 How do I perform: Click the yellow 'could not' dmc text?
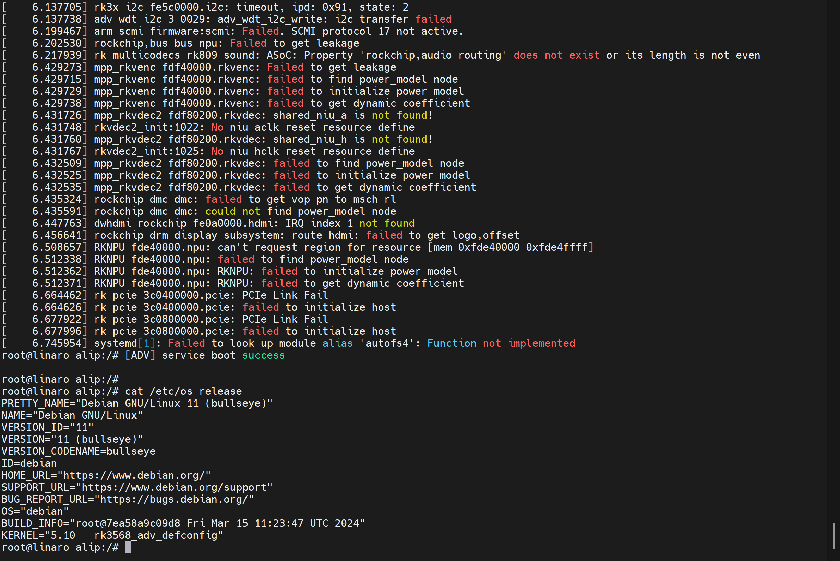(x=232, y=211)
